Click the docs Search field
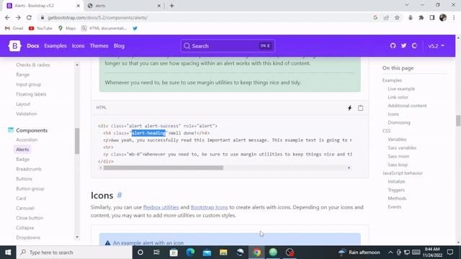Image resolution: width=461 pixels, height=259 pixels. coord(228,46)
